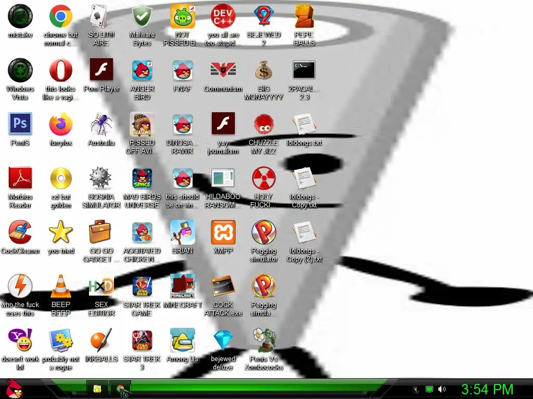The height and width of the screenshot is (399, 533).
Task: Click the HILDABOO RANSOM window icon
Action: point(223,178)
